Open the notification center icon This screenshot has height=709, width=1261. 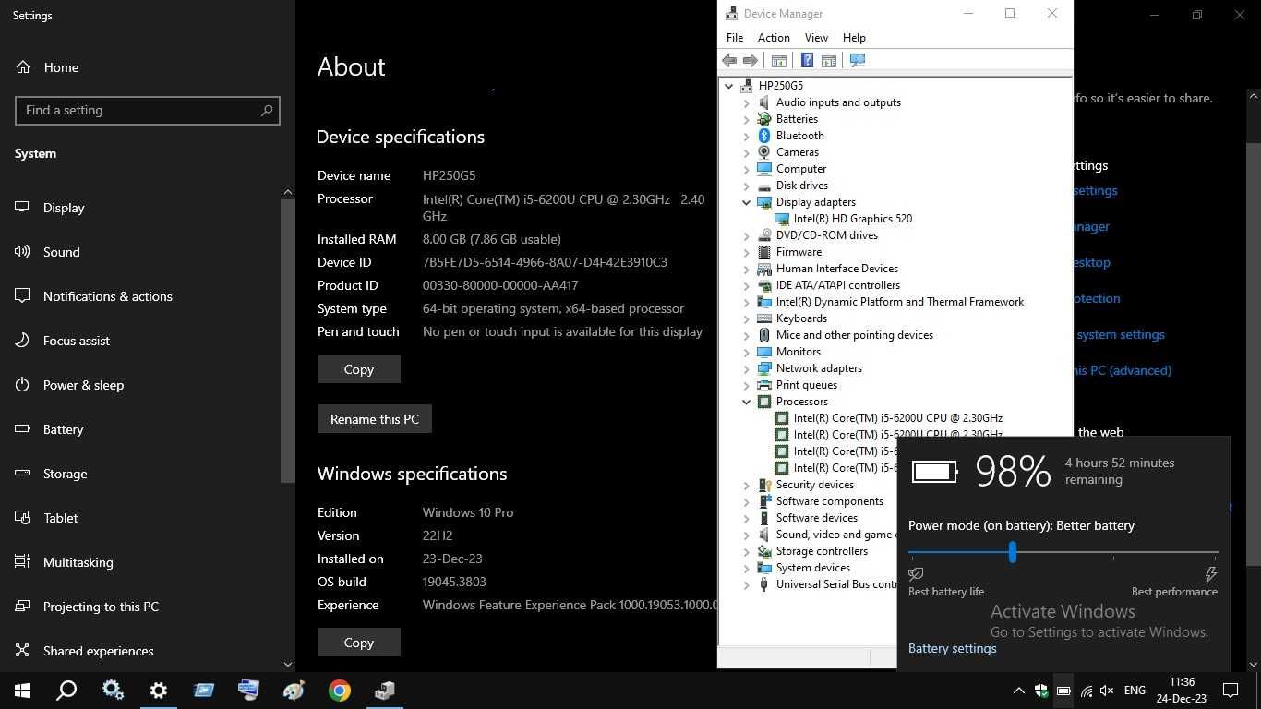point(1231,691)
